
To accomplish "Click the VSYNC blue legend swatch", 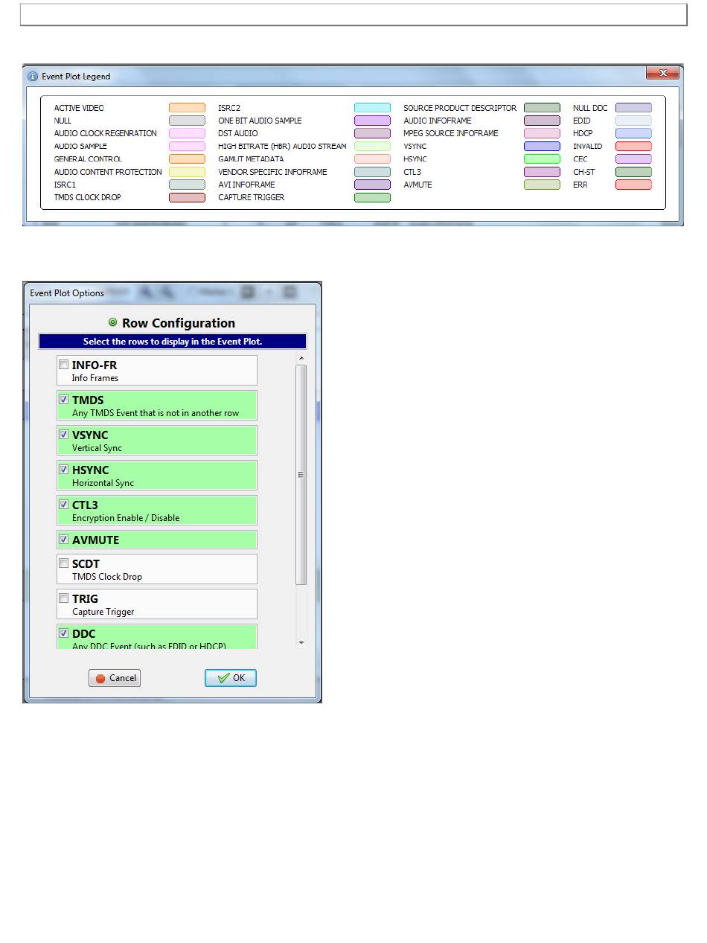I will [542, 147].
